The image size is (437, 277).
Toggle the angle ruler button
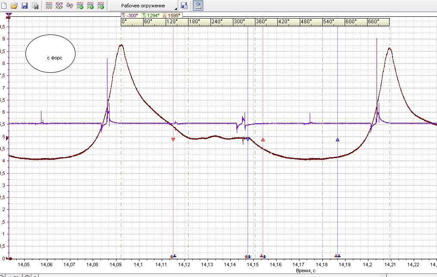pyautogui.click(x=198, y=6)
